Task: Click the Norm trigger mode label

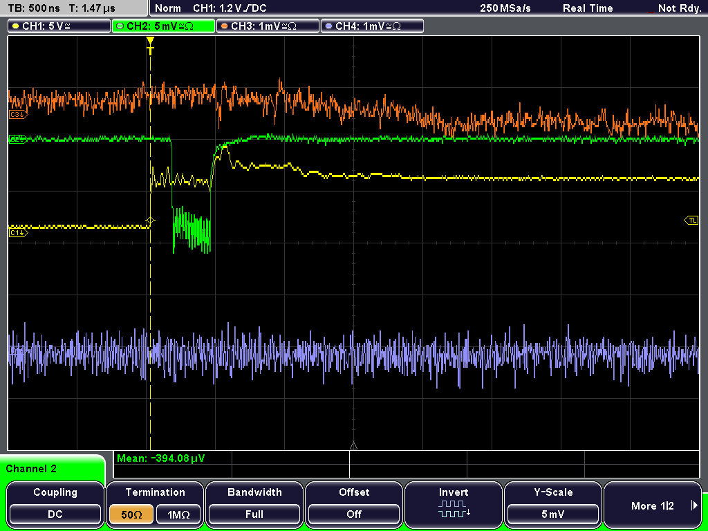Action: tap(167, 8)
